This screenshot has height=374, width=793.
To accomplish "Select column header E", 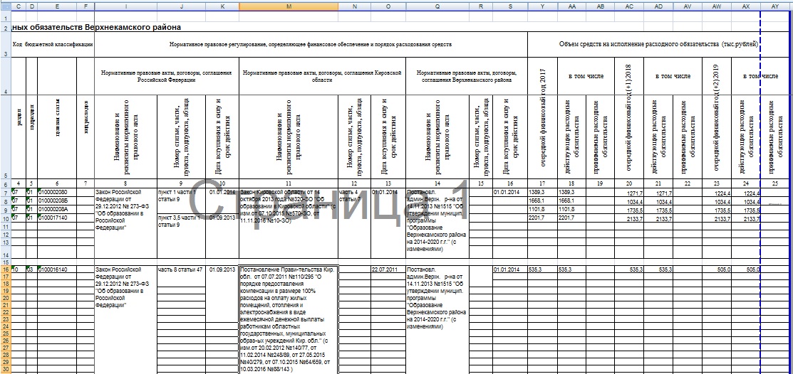I will pos(57,6).
